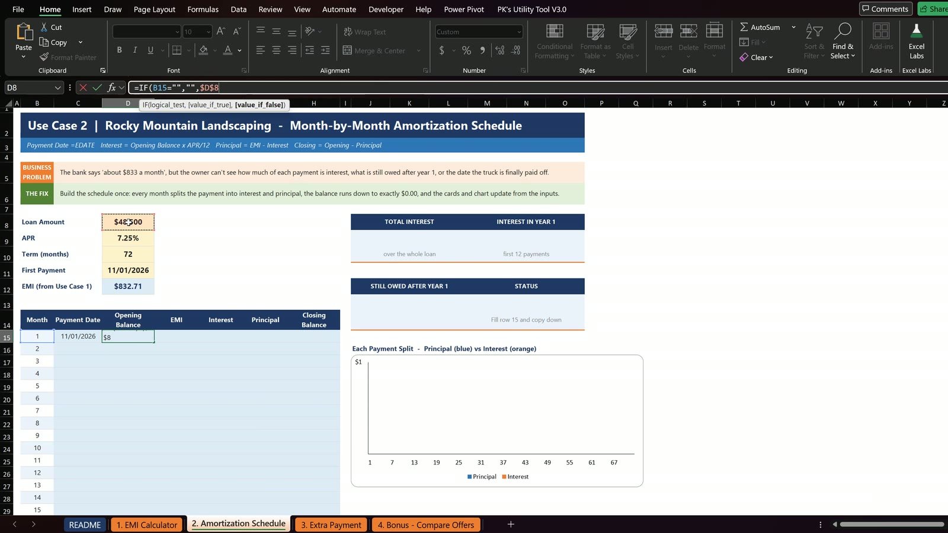This screenshot has width=948, height=533.
Task: Click the Center align icon
Action: pos(276,50)
